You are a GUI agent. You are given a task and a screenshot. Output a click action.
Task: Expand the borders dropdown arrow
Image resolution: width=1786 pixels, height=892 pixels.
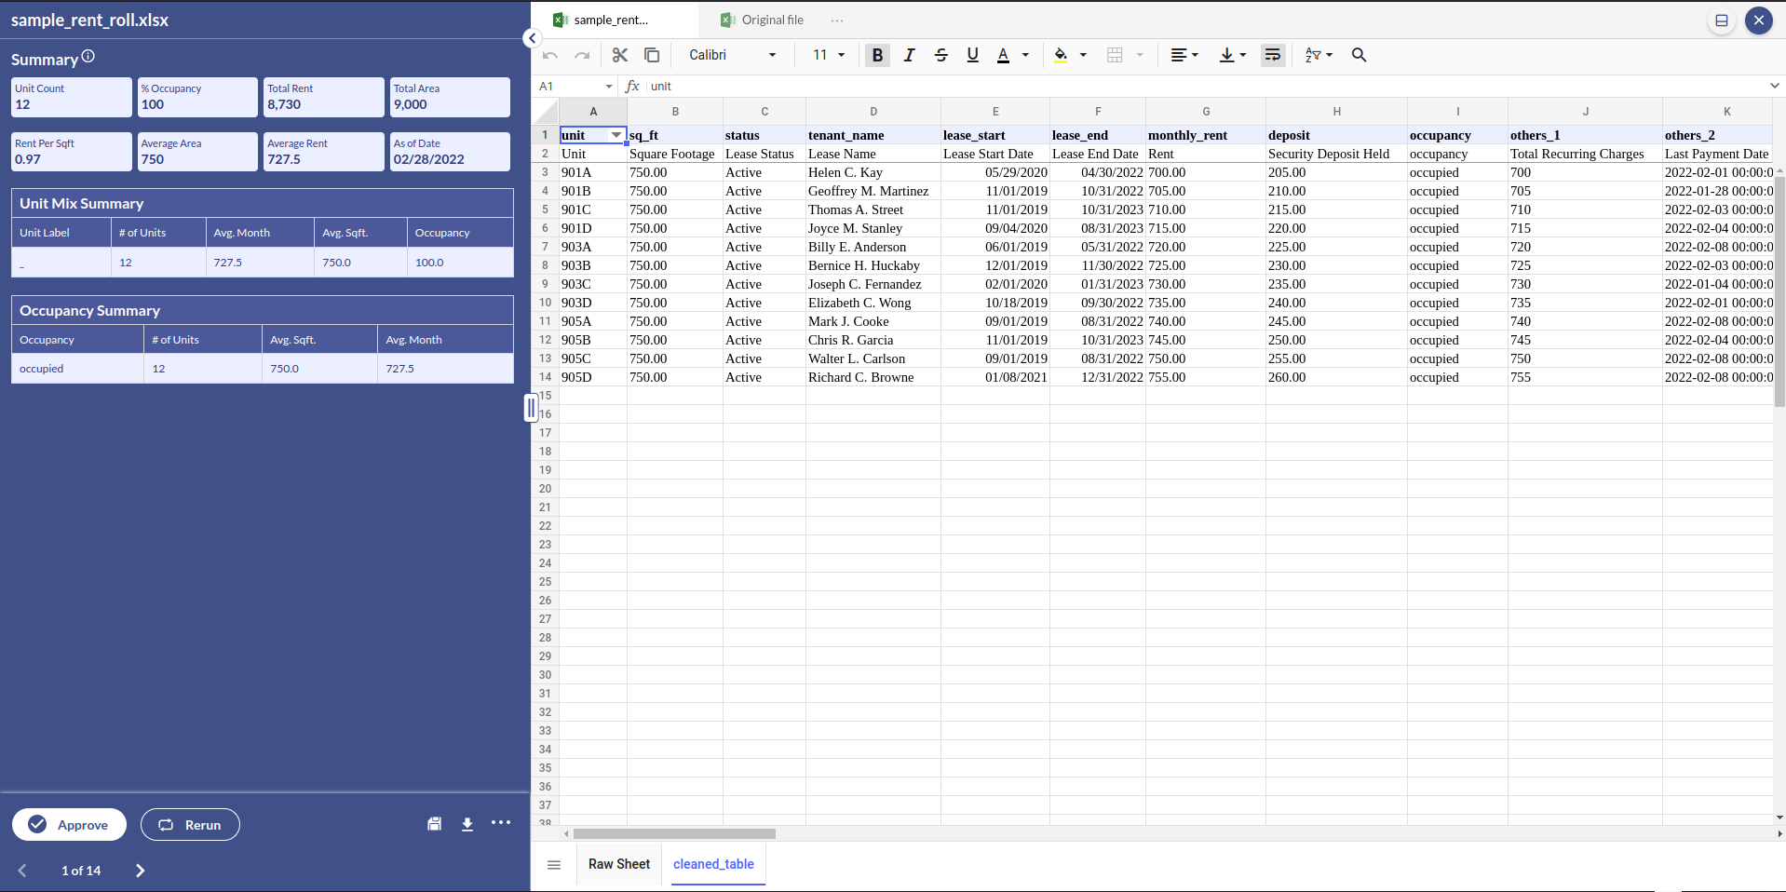click(1140, 56)
